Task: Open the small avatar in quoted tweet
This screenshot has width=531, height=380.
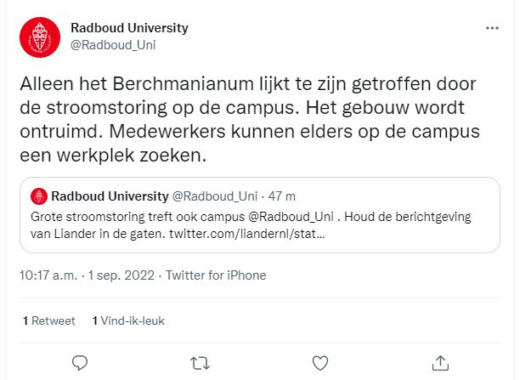Action: (x=39, y=196)
